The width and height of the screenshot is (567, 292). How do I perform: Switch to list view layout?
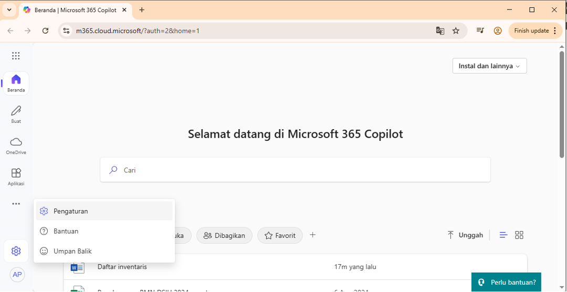tap(503, 235)
